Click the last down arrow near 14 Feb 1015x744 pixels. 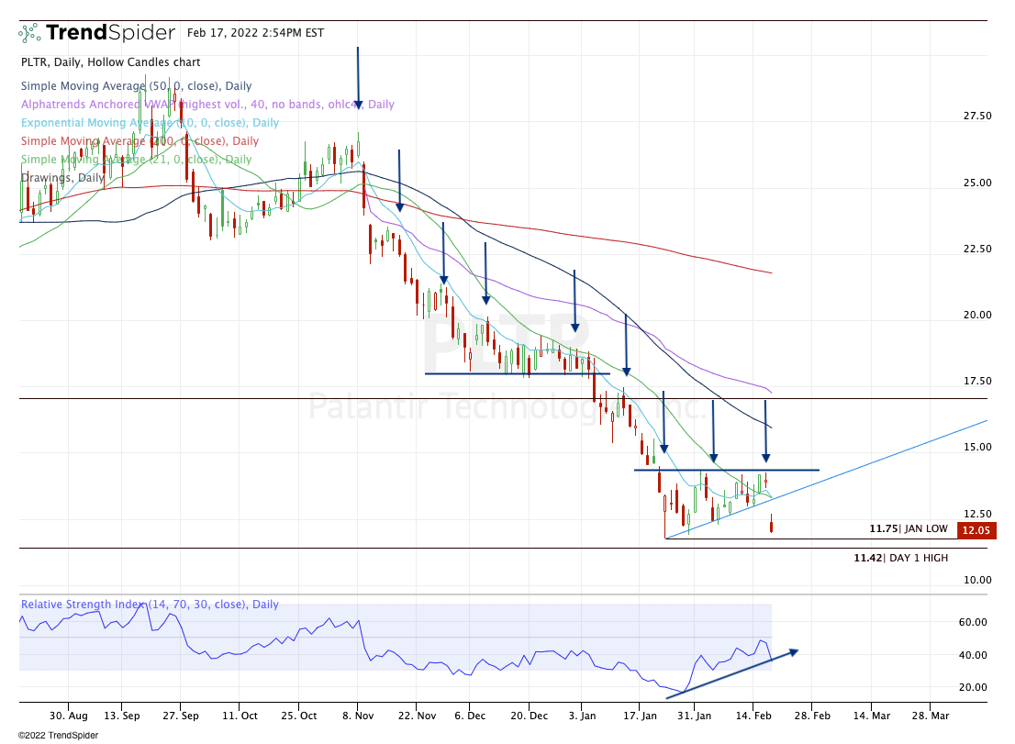coord(765,431)
